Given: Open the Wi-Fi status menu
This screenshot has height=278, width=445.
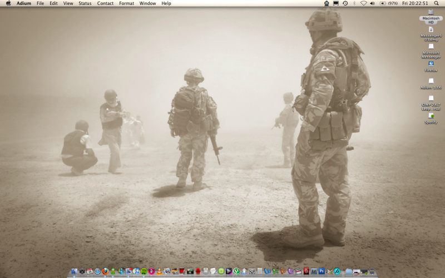Looking at the screenshot, I should coord(363,3).
